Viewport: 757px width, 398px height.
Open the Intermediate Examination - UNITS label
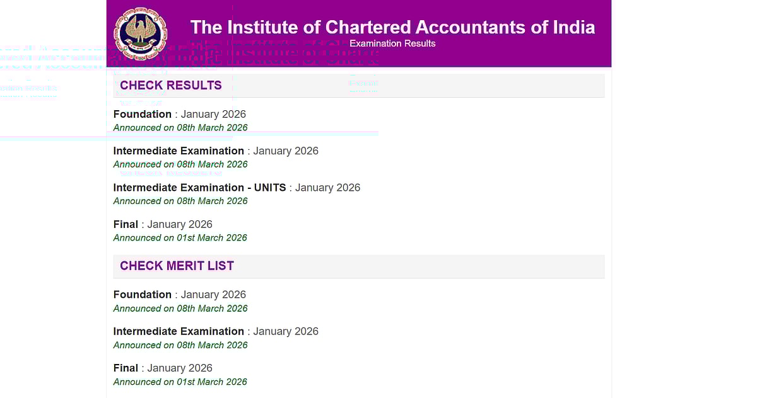(x=199, y=187)
